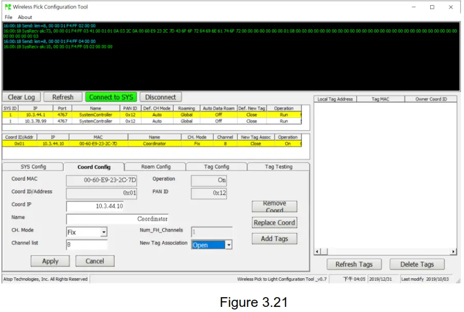Image resolution: width=464 pixels, height=312 pixels.
Task: Click the Disconnect button
Action: tap(161, 97)
